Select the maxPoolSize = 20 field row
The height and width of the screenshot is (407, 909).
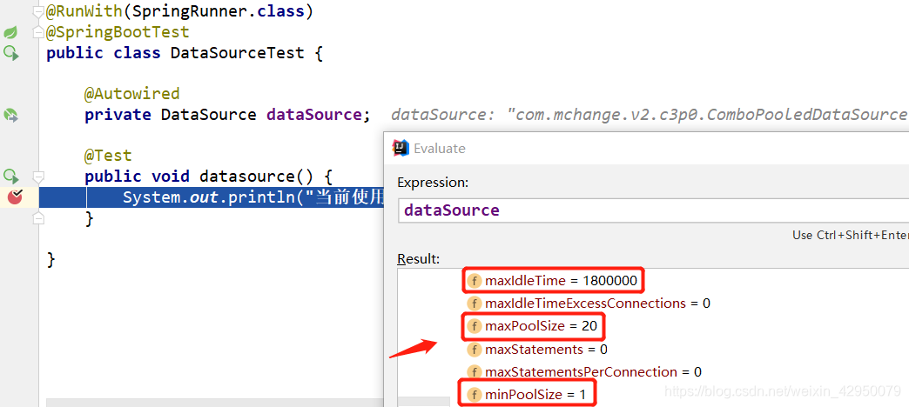click(x=532, y=326)
